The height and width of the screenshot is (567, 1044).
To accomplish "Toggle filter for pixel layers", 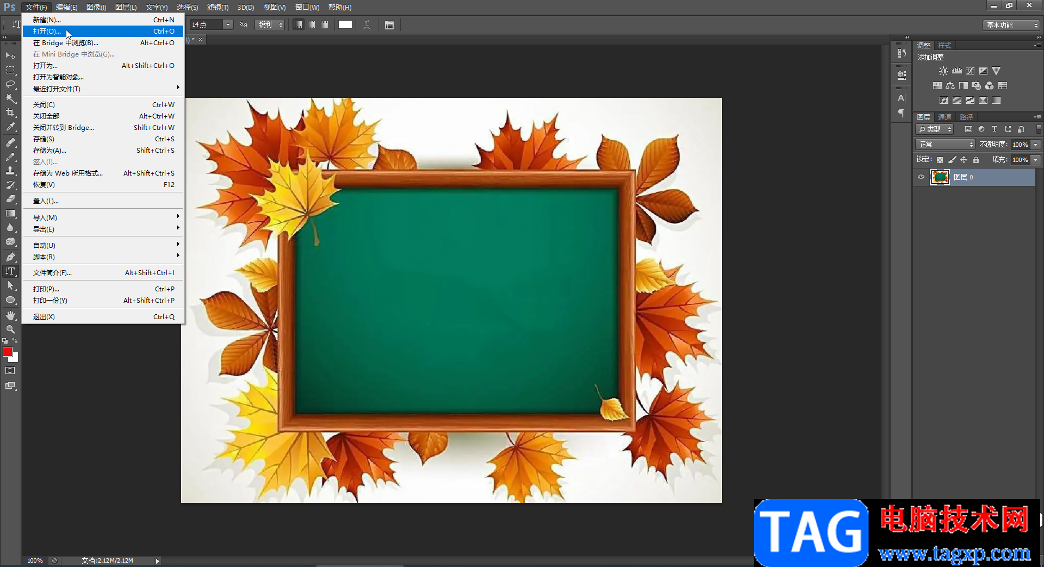I will [968, 129].
